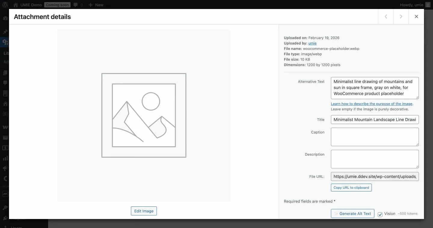Screen dimensions: 433x228
Task: Open Posts via the pushpin sidebar icon
Action: tap(5, 31)
